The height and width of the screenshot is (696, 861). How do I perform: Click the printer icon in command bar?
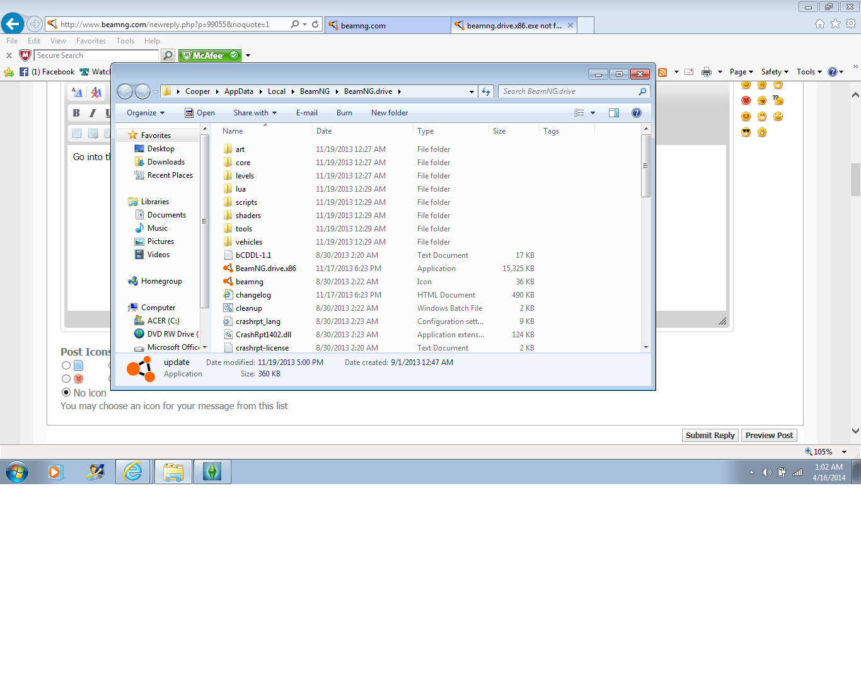pyautogui.click(x=707, y=72)
